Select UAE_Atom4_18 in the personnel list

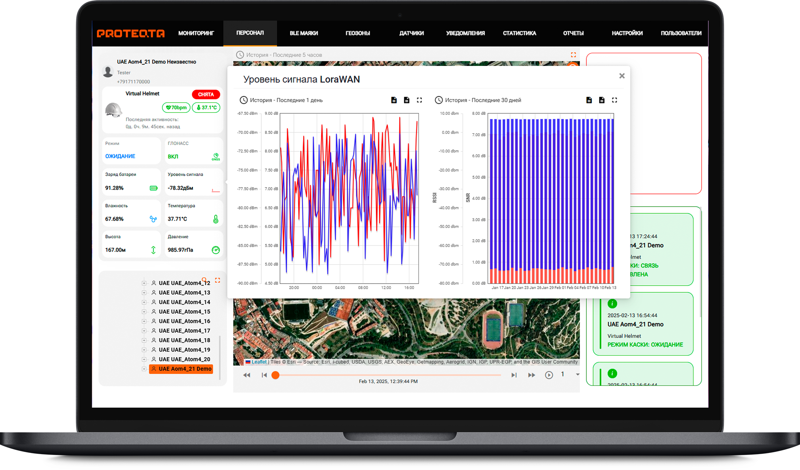(x=184, y=340)
